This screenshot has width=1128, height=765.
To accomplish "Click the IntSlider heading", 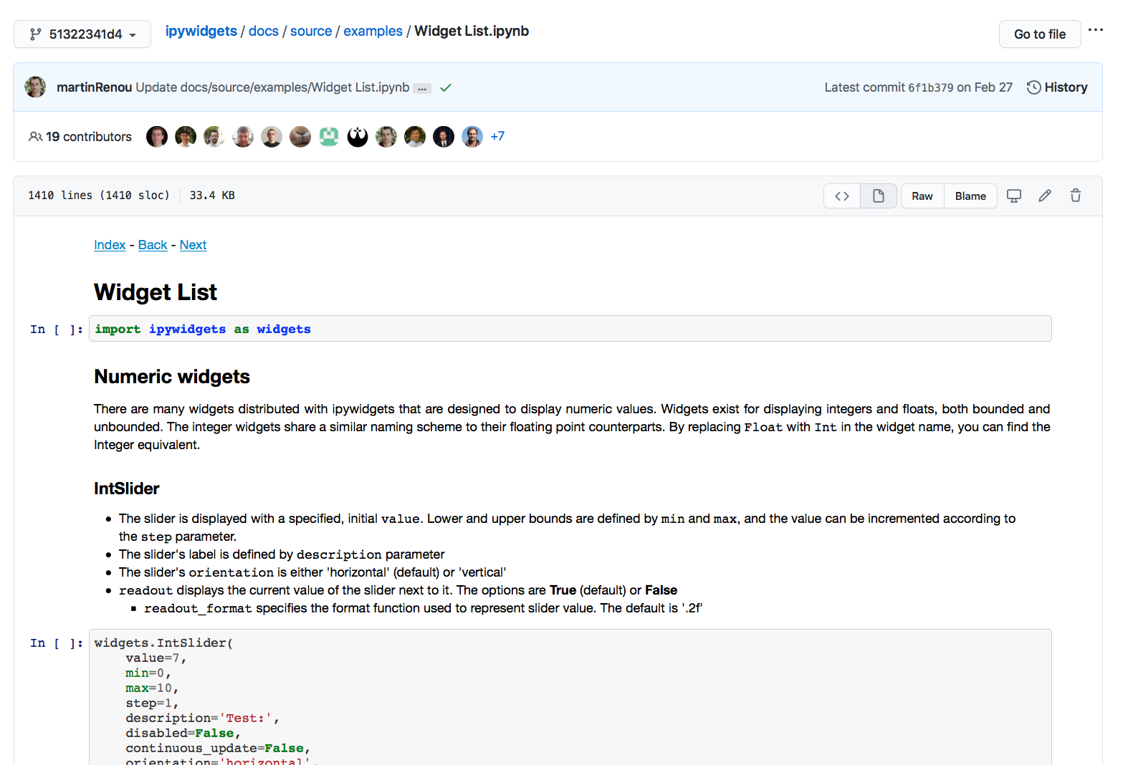I will [x=127, y=489].
